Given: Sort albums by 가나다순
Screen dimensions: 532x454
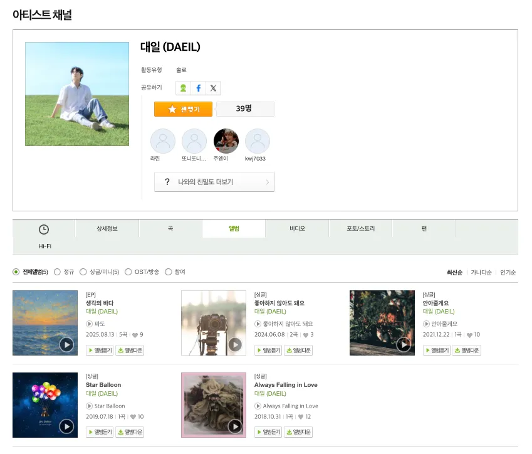Looking at the screenshot, I should [x=481, y=273].
